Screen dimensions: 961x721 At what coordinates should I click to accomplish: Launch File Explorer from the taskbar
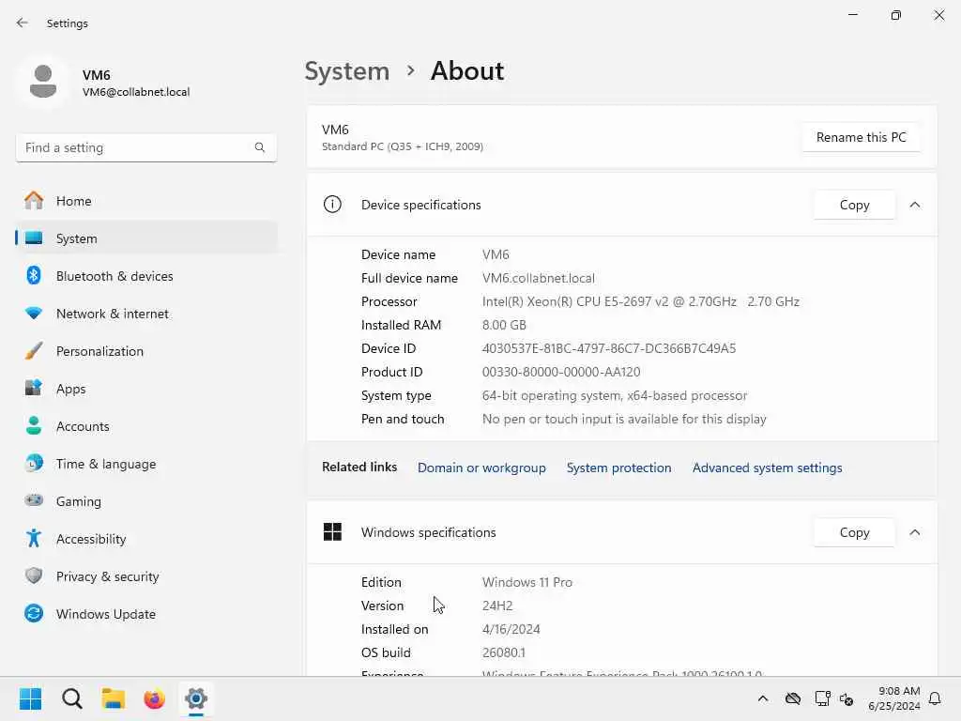pyautogui.click(x=114, y=698)
